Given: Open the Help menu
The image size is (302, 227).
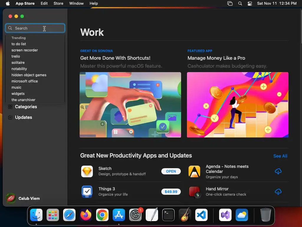Looking at the screenshot, I should 93,4.
